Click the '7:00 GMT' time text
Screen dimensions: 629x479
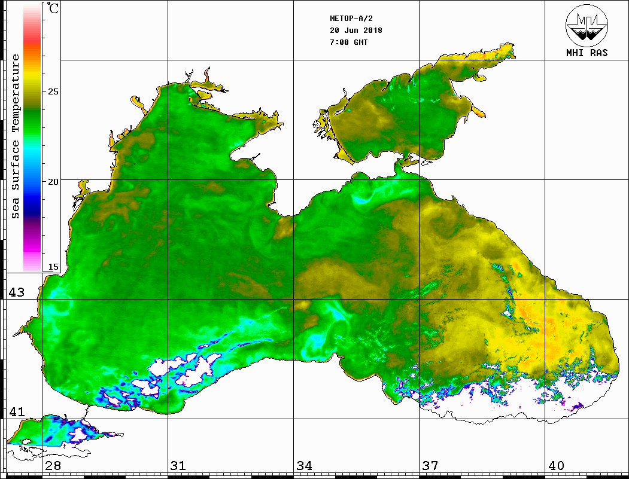pyautogui.click(x=348, y=42)
